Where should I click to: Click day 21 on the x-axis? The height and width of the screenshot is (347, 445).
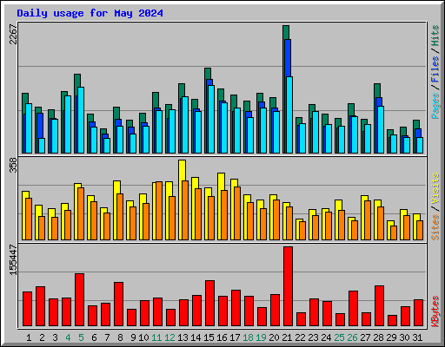[287, 337]
